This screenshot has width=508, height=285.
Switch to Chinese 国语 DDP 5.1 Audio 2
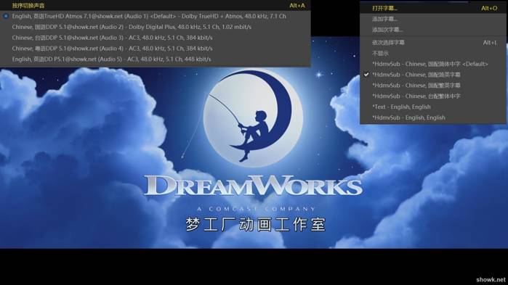pyautogui.click(x=156, y=27)
